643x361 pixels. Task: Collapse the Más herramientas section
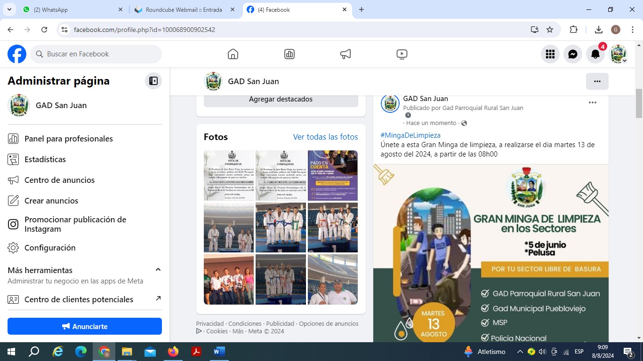(158, 270)
